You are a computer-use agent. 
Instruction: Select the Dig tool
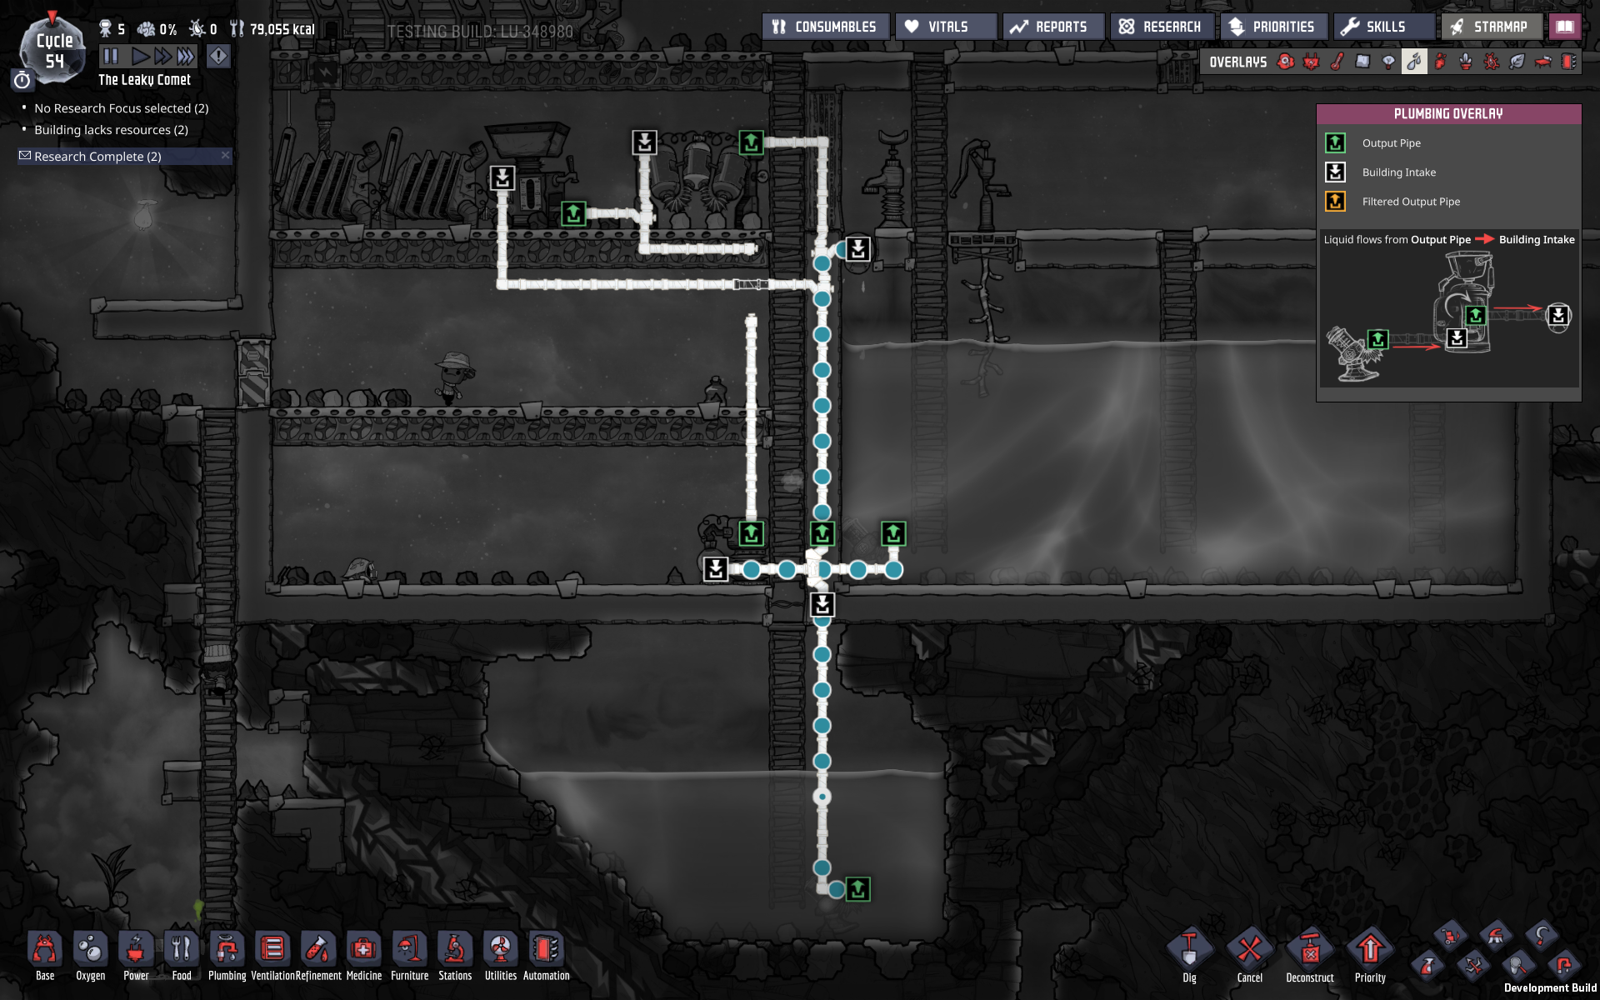(x=1189, y=952)
